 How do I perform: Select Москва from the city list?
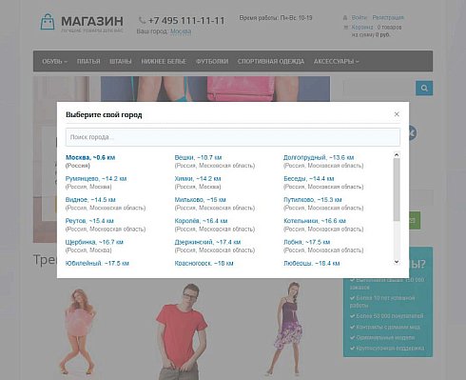click(90, 157)
